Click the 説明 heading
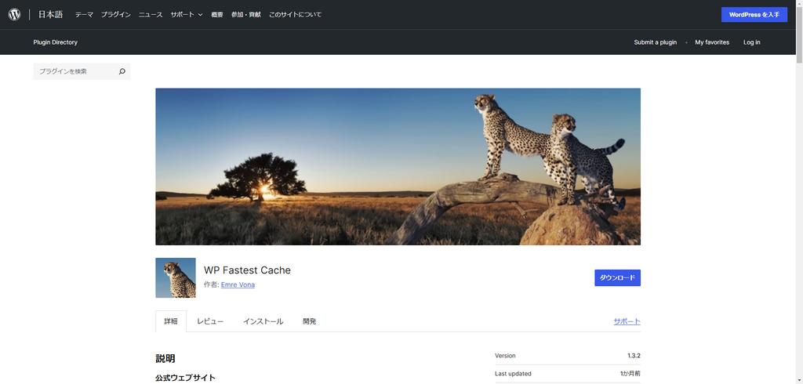 click(165, 359)
